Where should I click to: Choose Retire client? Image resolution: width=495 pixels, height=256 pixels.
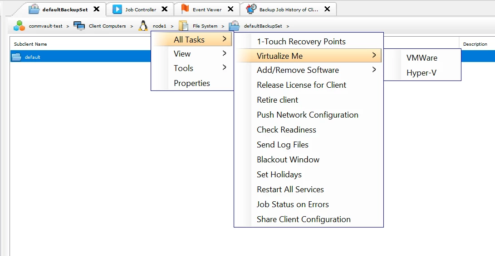pyautogui.click(x=309, y=100)
